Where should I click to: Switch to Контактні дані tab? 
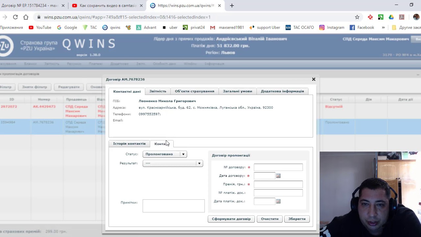coord(127,91)
